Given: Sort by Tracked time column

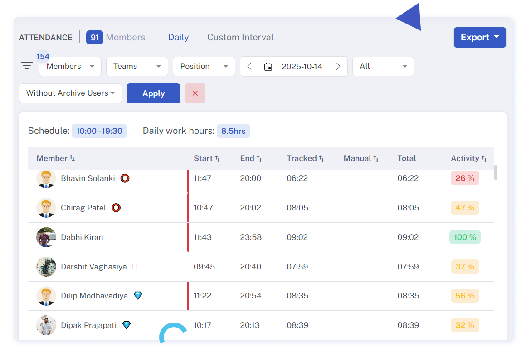Looking at the screenshot, I should coord(321,158).
